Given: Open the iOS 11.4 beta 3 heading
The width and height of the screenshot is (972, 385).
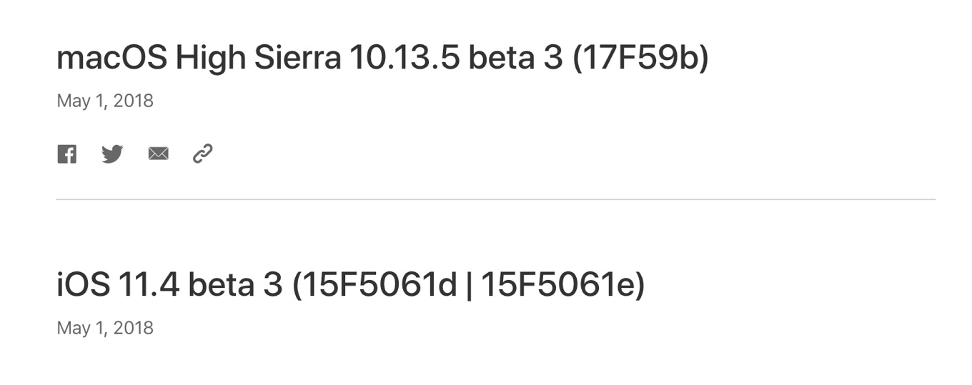Looking at the screenshot, I should pos(350,285).
